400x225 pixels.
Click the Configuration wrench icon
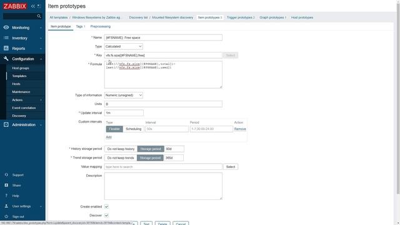(x=6, y=59)
